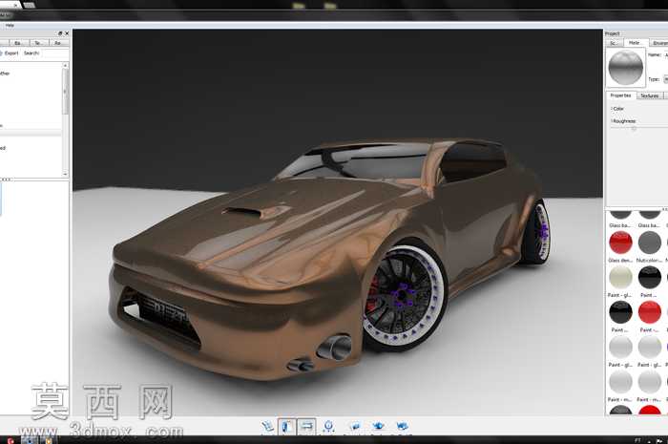Select the glossy black sphere beside the cream paint
This screenshot has height=444, width=668.
click(650, 278)
